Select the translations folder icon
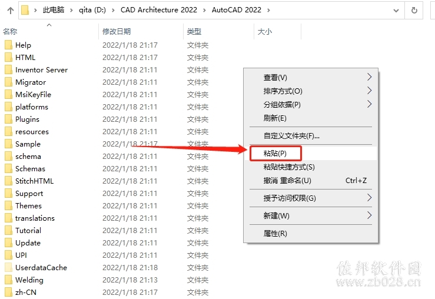This screenshot has height=299, width=435. [x=9, y=218]
